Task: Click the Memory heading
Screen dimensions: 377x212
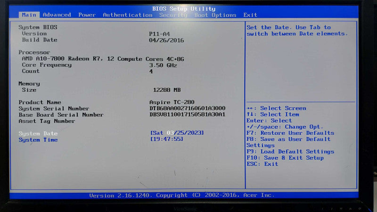Action: pos(29,84)
